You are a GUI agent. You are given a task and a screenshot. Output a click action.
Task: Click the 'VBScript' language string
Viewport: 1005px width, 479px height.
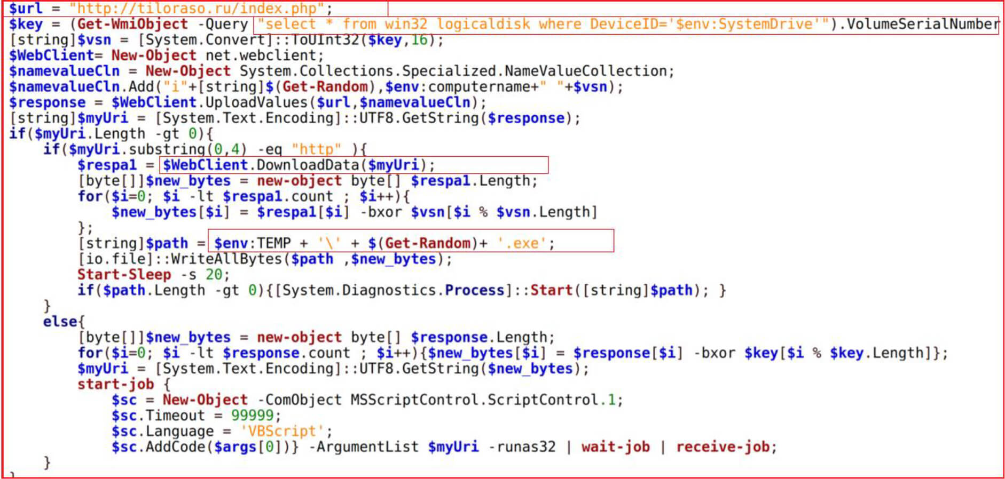tap(282, 431)
